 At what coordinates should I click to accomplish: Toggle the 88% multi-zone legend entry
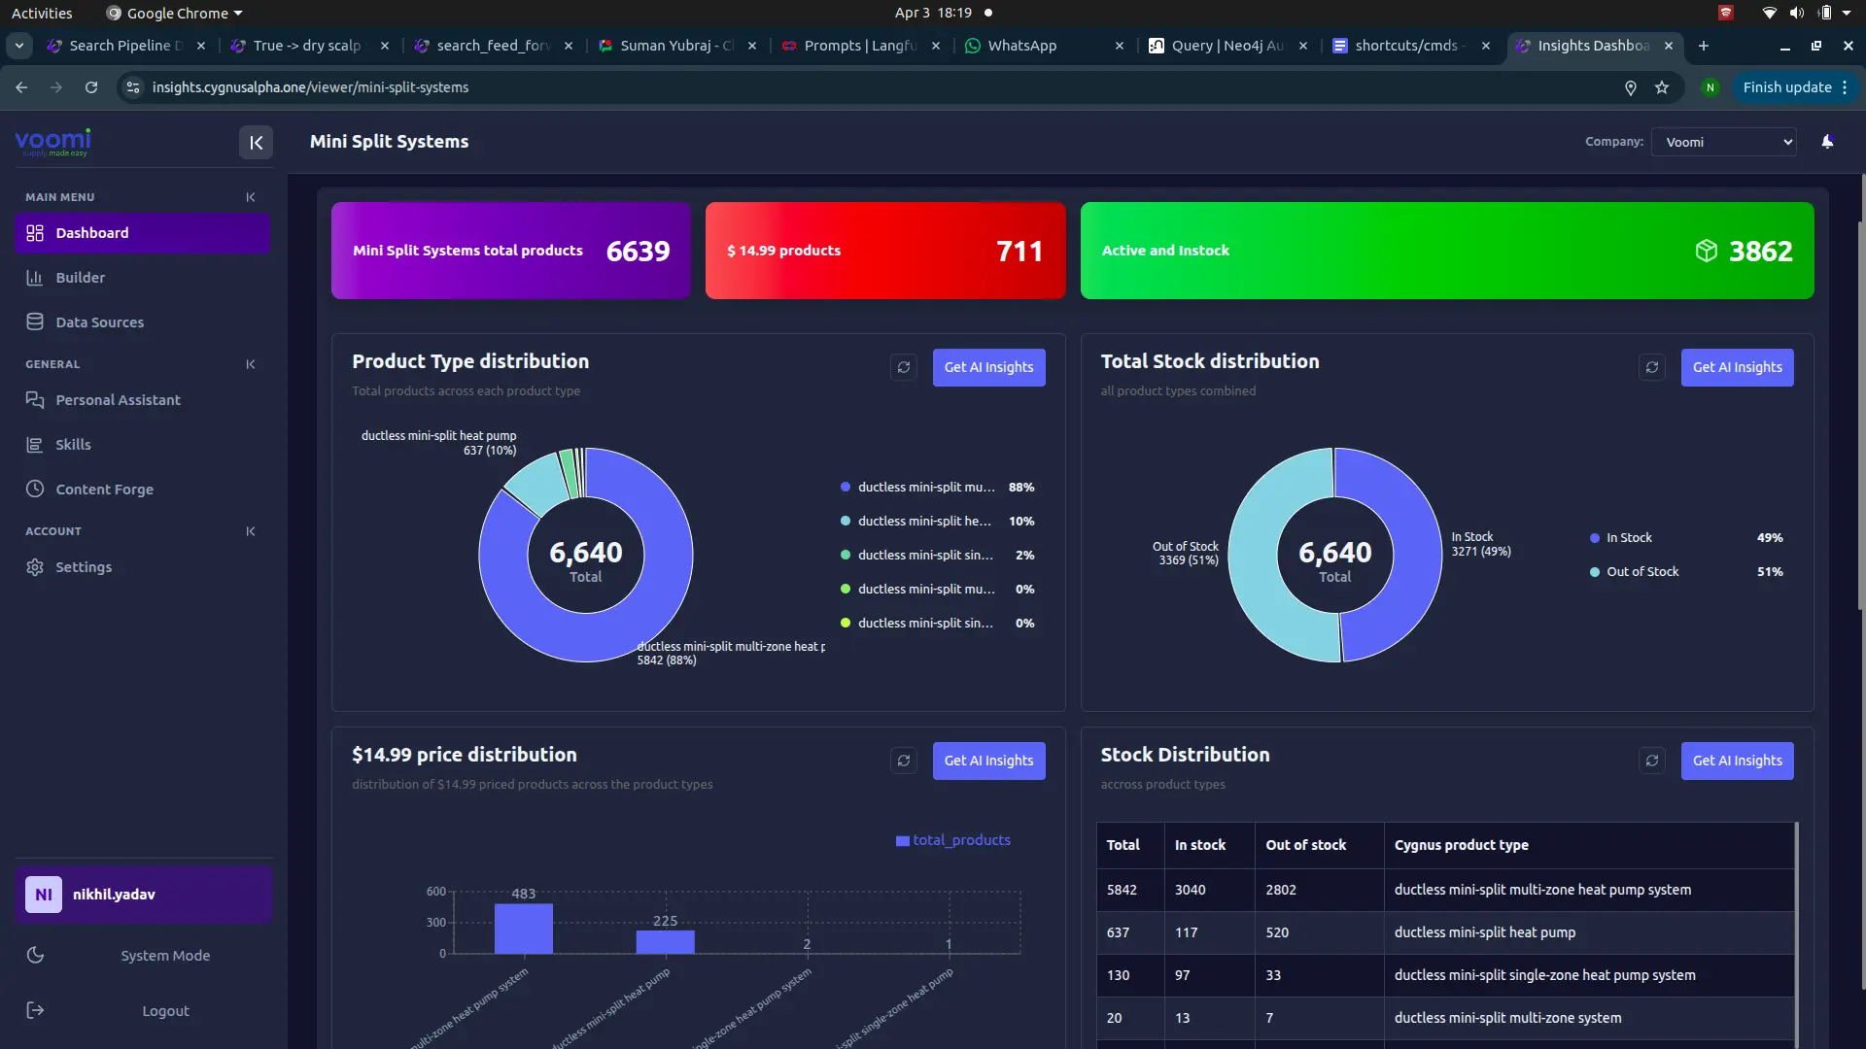(937, 488)
